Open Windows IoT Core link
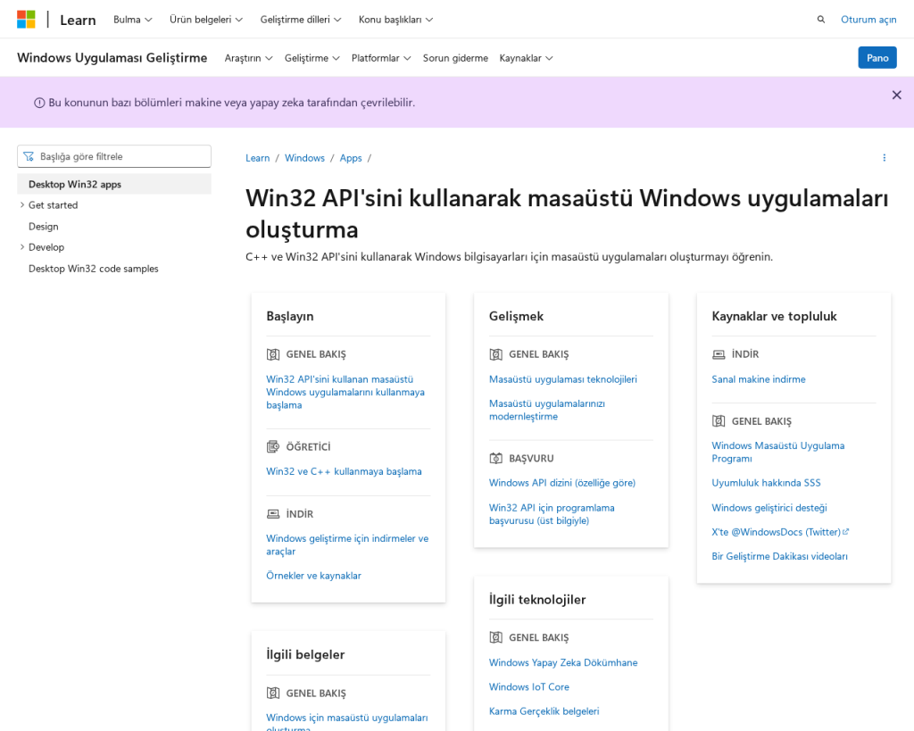This screenshot has height=731, width=914. click(529, 686)
